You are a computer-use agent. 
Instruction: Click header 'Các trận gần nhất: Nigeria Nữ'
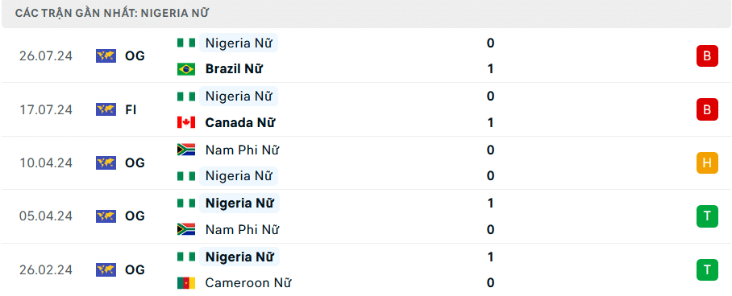[x=111, y=13]
